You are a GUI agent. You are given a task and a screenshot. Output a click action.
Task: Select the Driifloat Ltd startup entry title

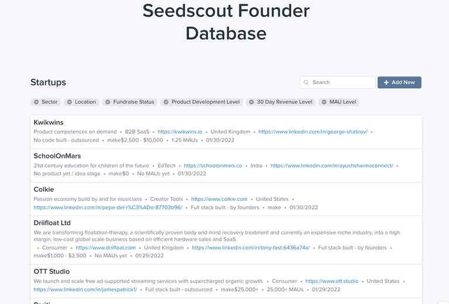click(52, 223)
